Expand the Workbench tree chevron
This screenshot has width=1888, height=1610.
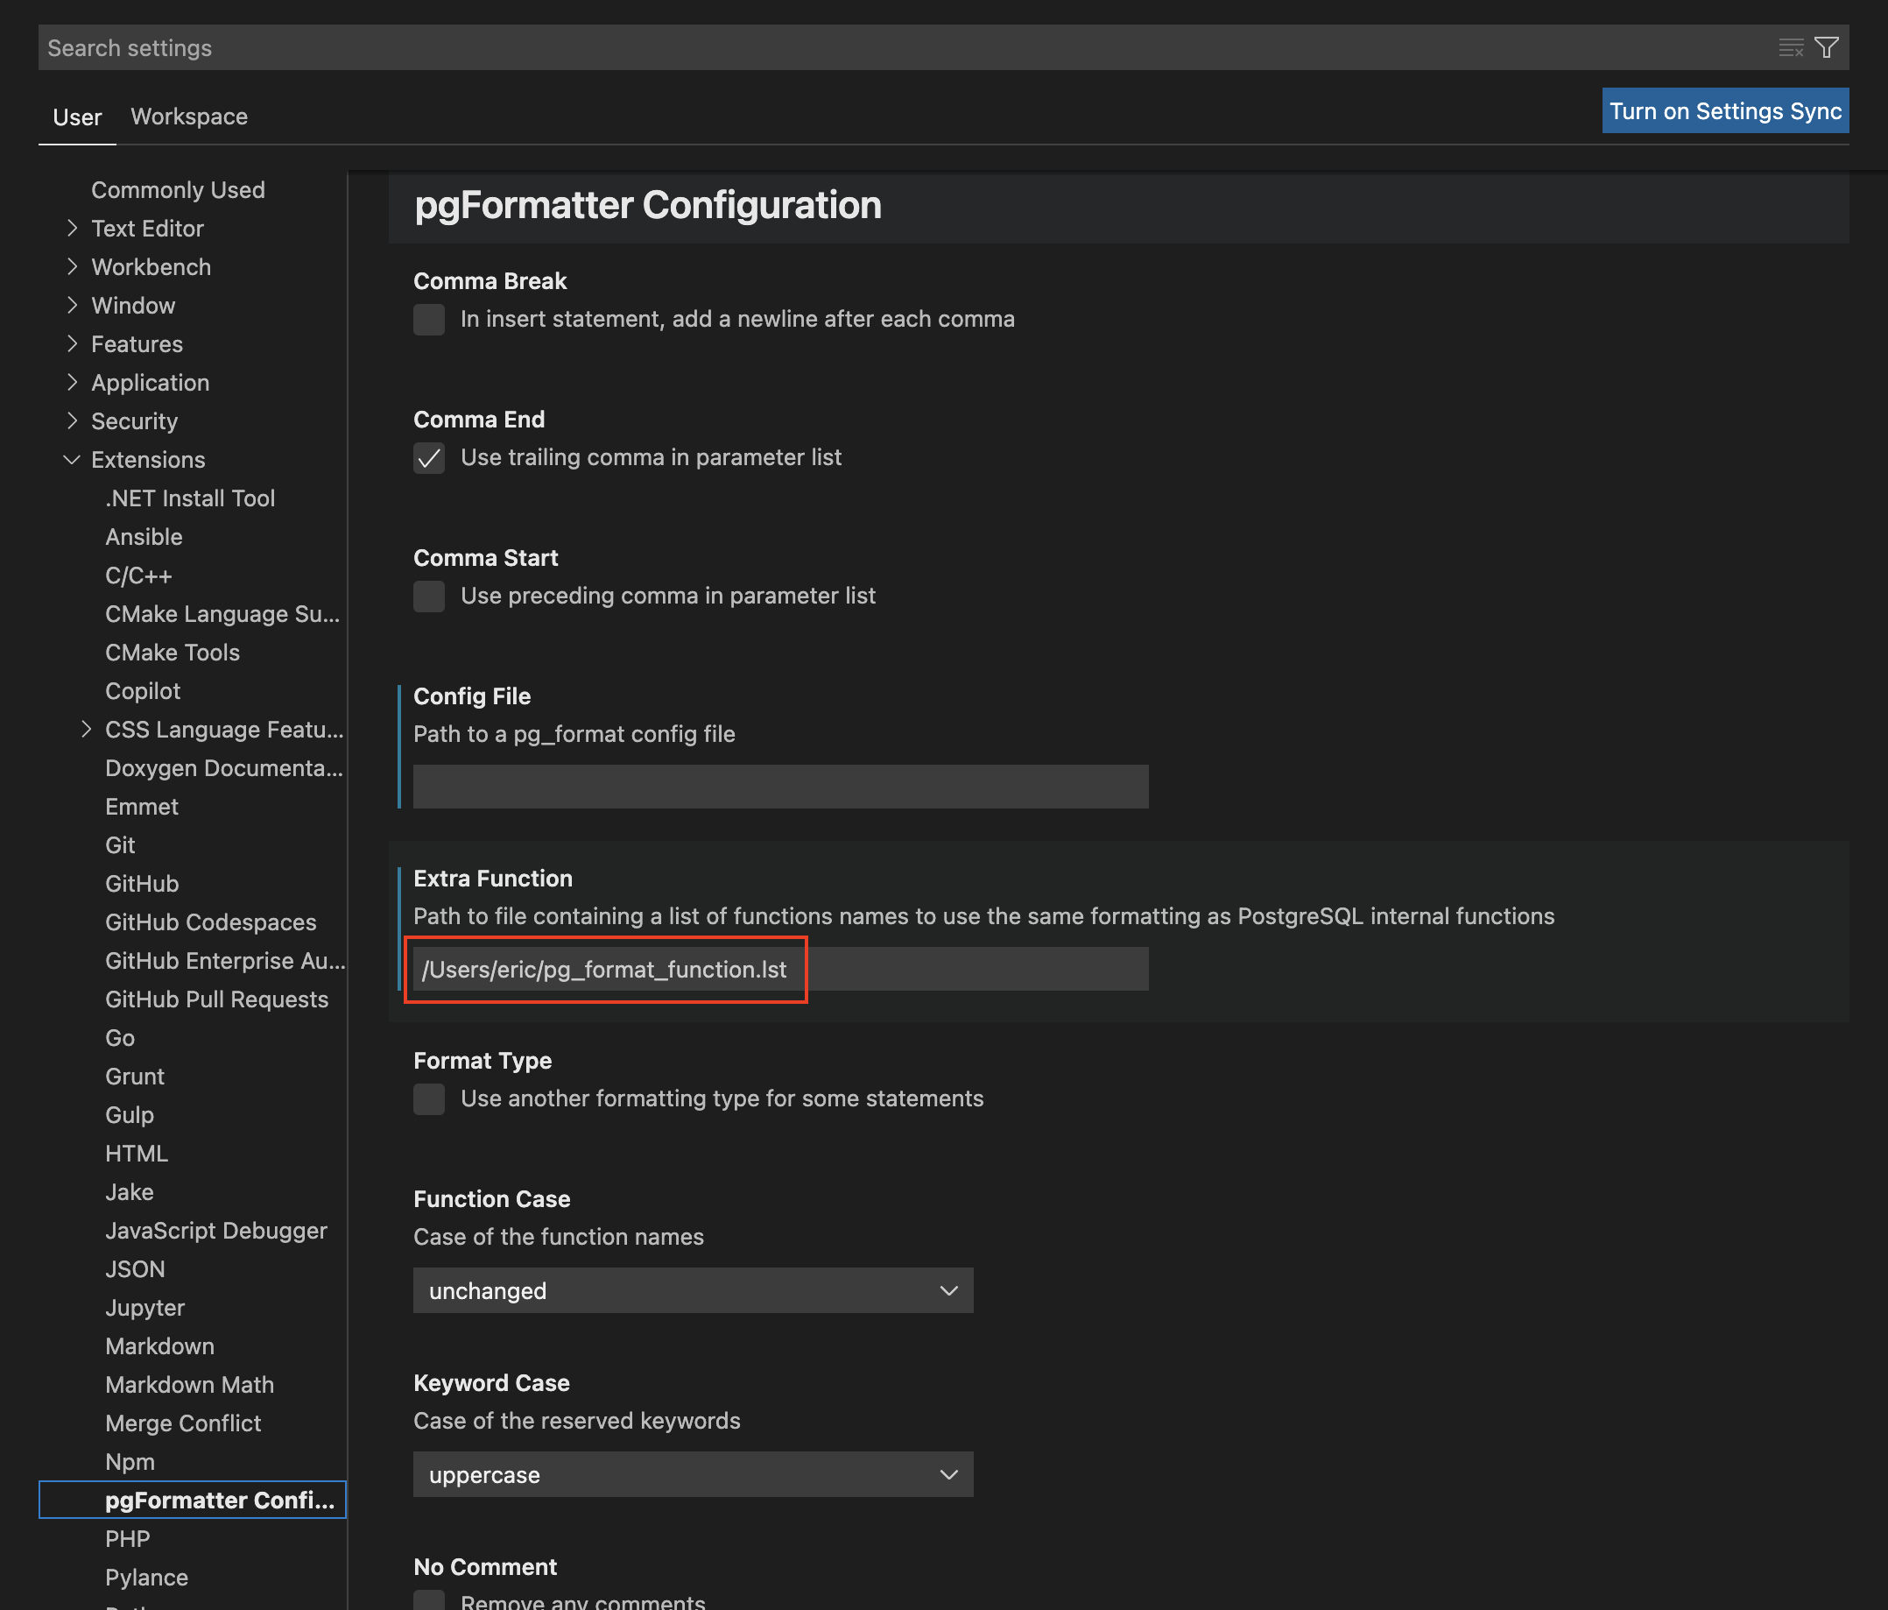click(x=73, y=266)
